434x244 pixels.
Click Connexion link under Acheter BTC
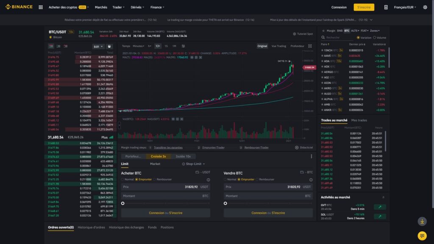[156, 213]
